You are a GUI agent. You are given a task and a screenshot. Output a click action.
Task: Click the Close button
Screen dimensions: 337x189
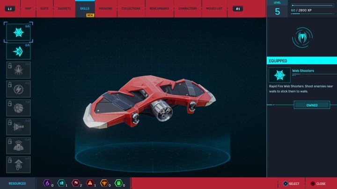pos(317,183)
